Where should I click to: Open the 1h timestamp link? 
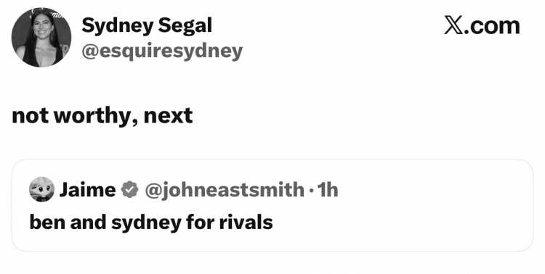point(328,190)
